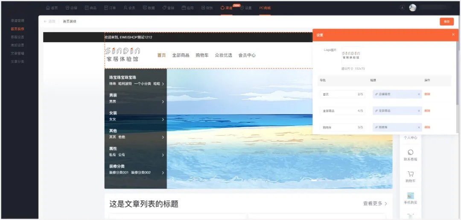Open the 商品 (Products) top menu

click(x=90, y=8)
